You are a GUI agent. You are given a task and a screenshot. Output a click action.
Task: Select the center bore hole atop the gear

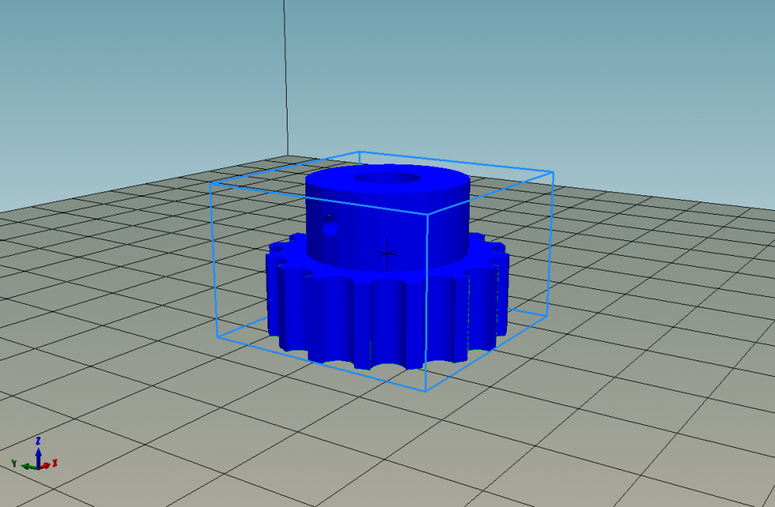pyautogui.click(x=387, y=179)
